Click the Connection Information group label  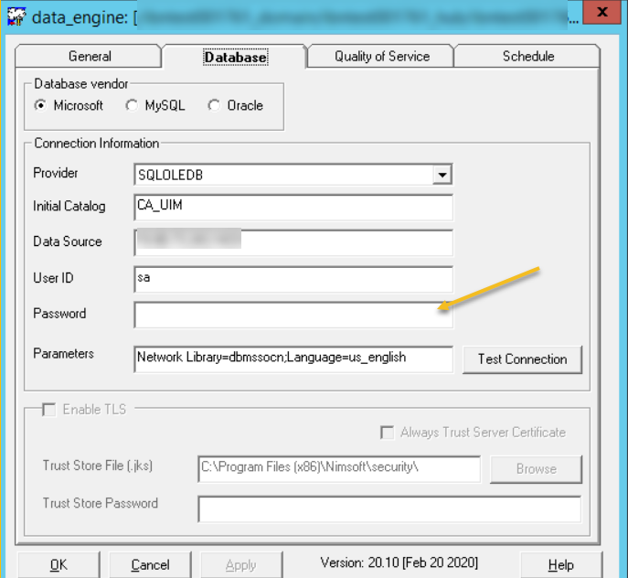[x=97, y=143]
